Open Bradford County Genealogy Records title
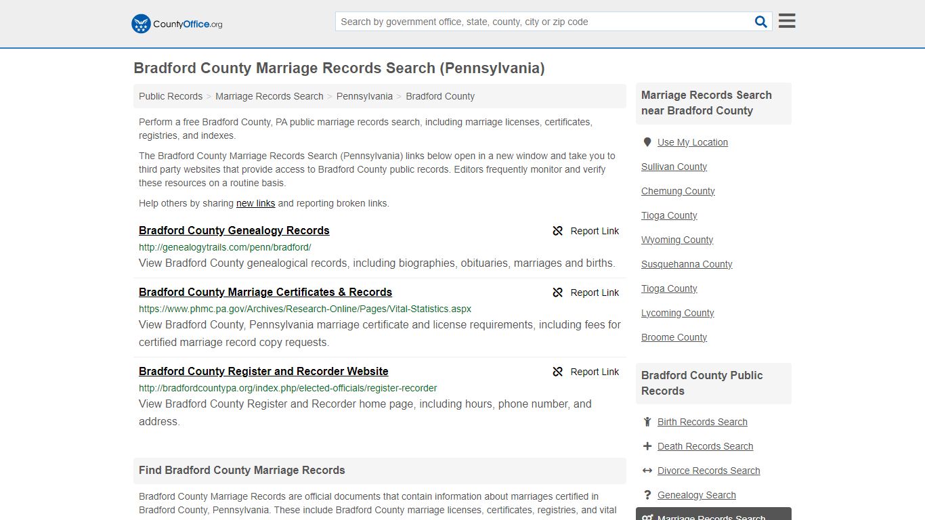Image resolution: width=925 pixels, height=520 pixels. pyautogui.click(x=234, y=230)
